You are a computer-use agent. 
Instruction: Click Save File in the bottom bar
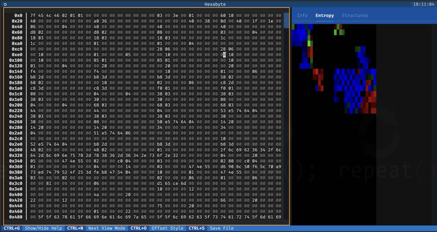(221, 228)
